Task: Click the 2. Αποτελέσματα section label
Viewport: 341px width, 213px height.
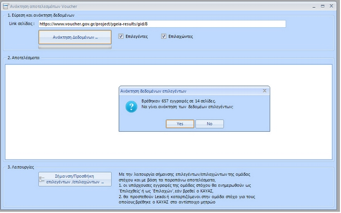Action: coord(24,57)
